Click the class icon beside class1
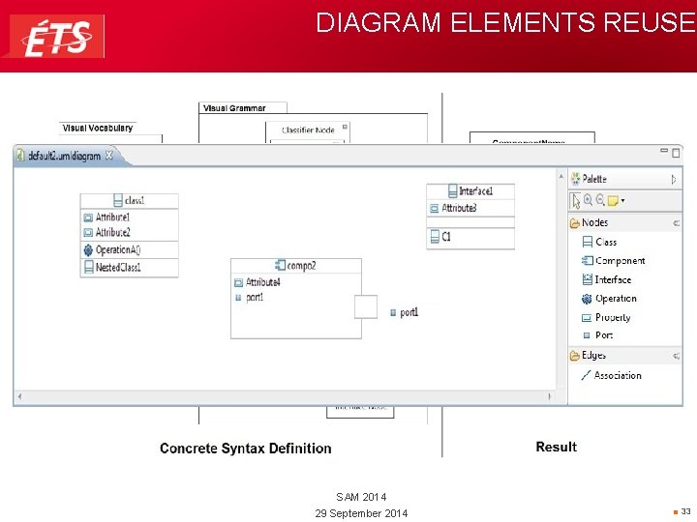 [x=118, y=201]
